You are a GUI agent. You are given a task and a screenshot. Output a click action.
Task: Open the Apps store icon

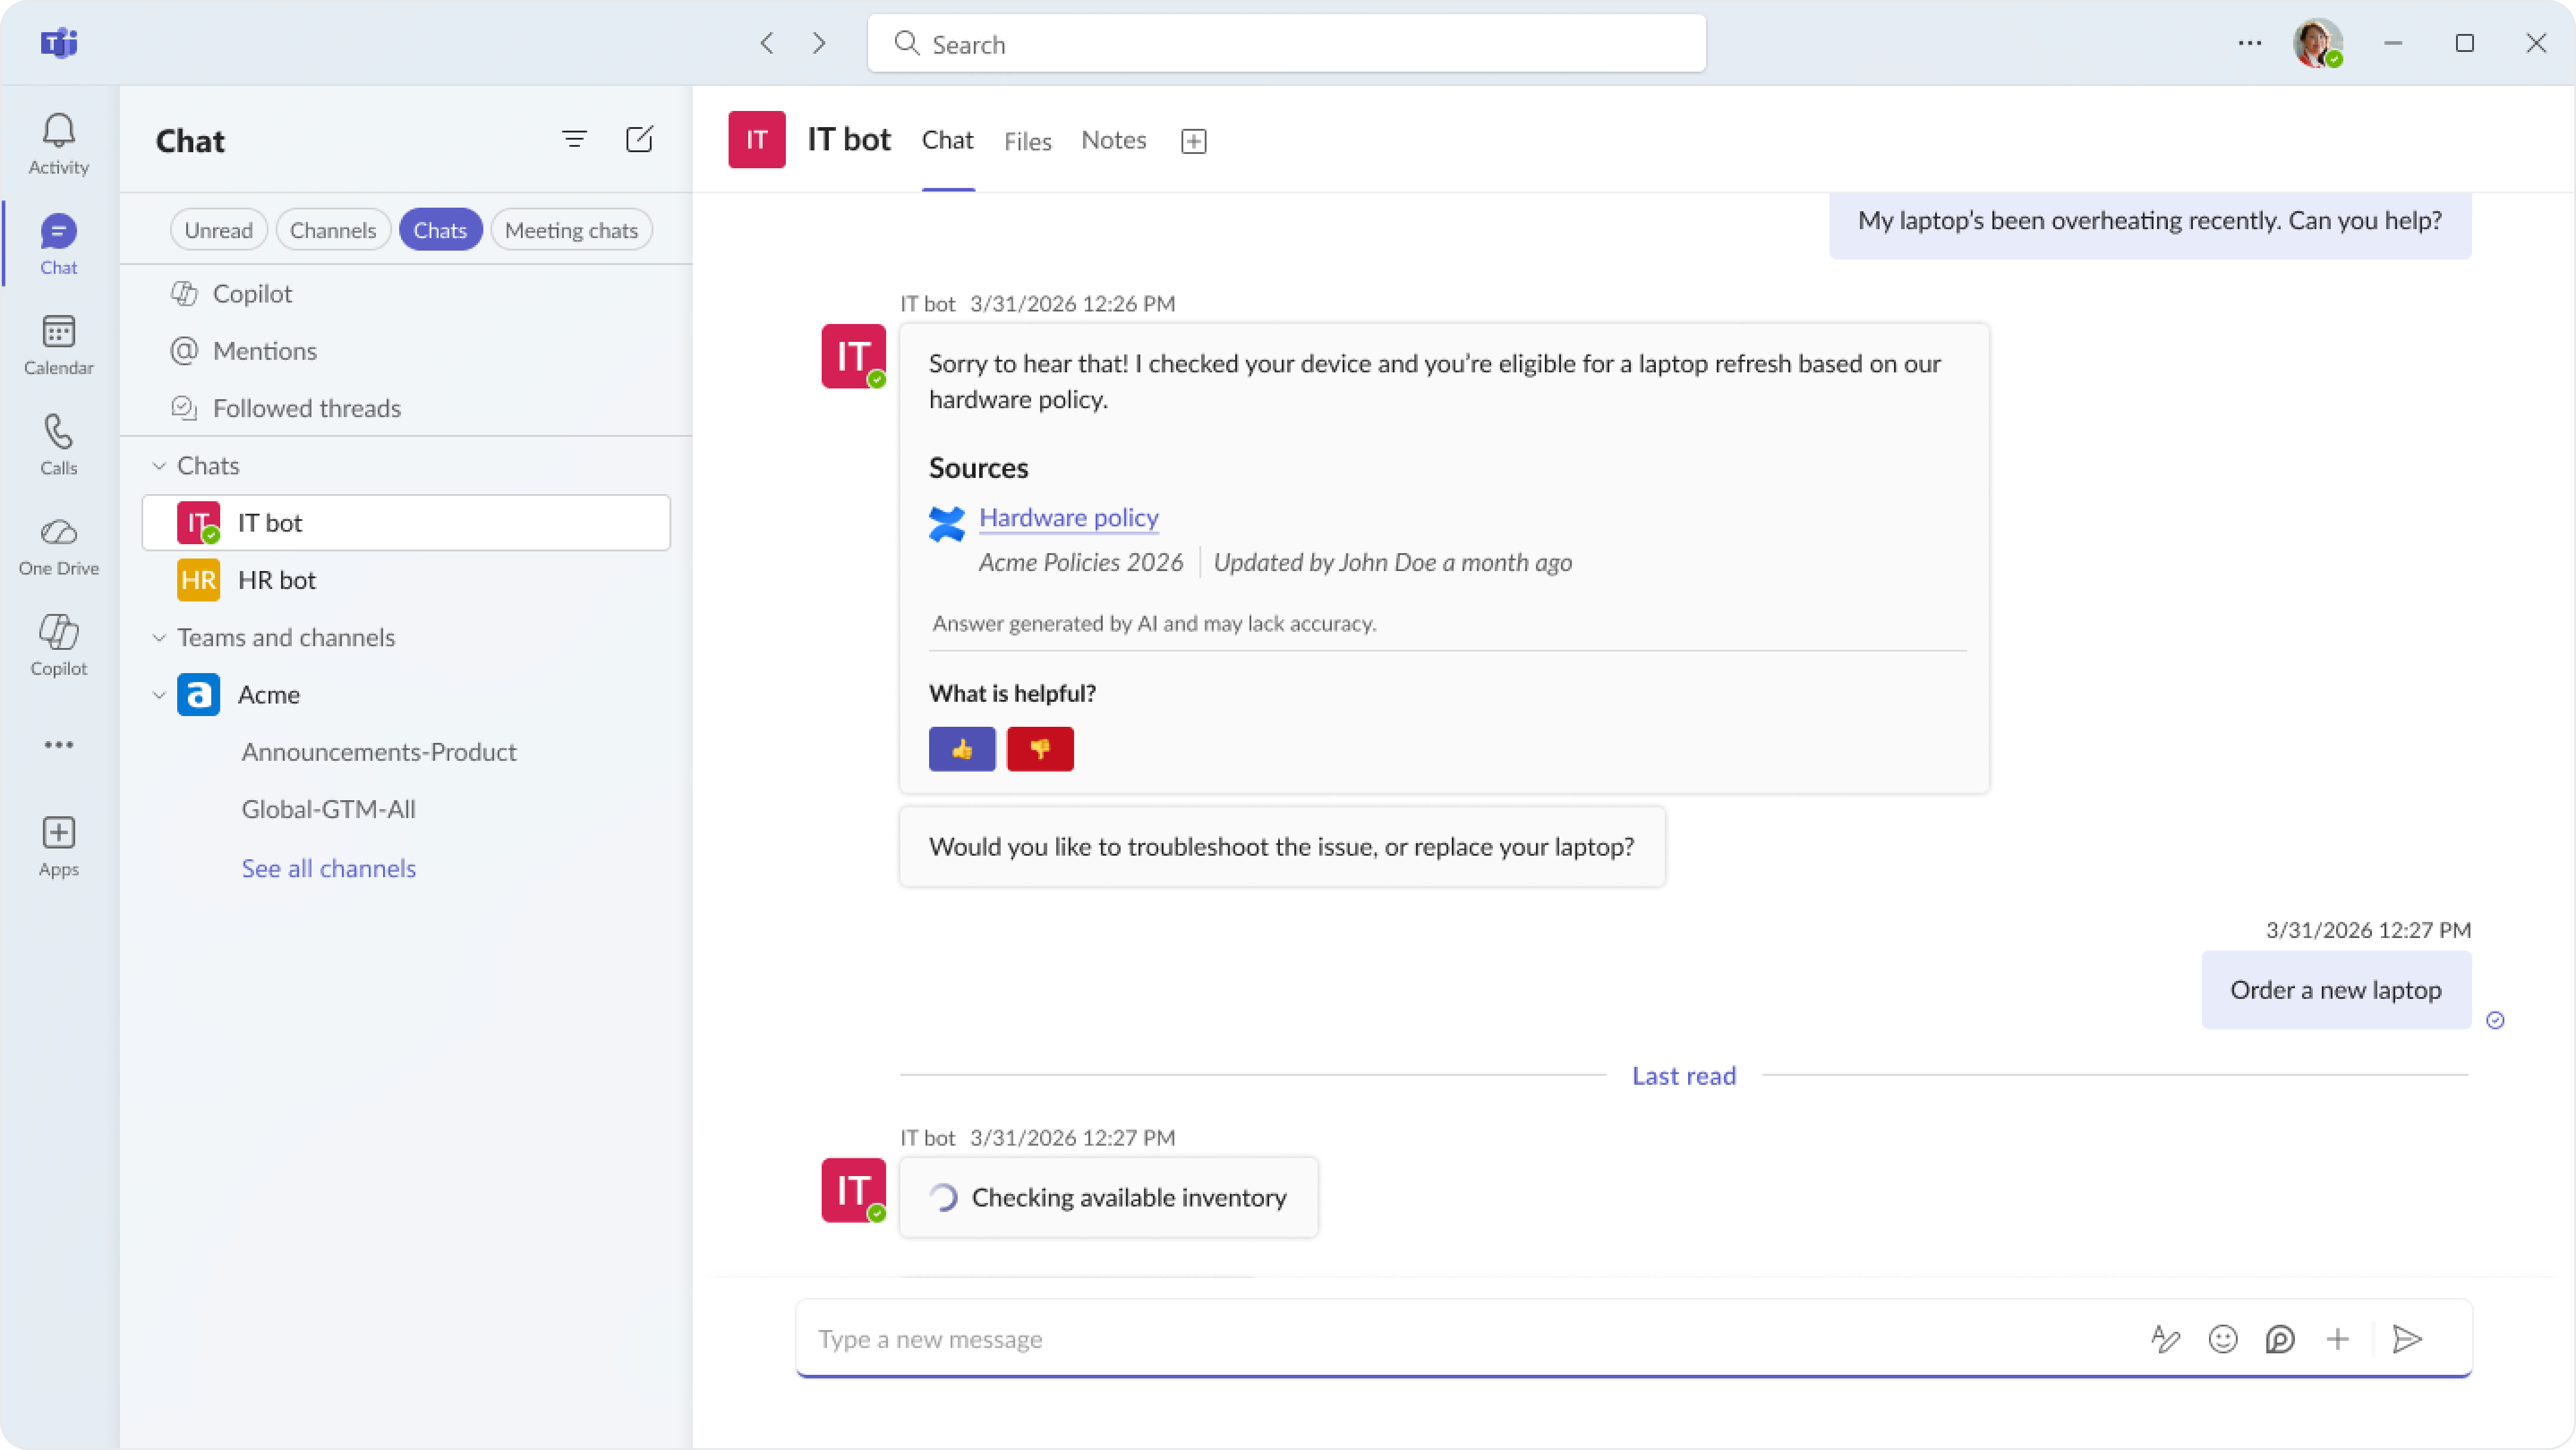coord(58,846)
